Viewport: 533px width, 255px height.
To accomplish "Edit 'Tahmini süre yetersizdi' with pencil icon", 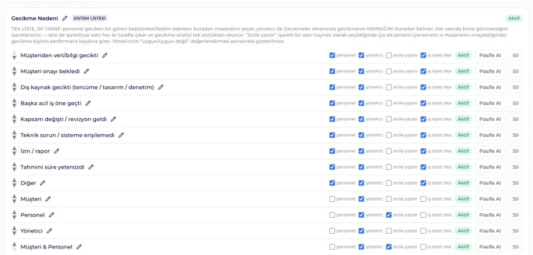I will pos(91,167).
